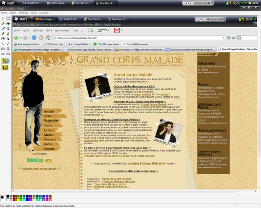The image size is (261, 208).
Task: Click the Stop icon in pasted Firefox screenshot
Action: [41, 38]
